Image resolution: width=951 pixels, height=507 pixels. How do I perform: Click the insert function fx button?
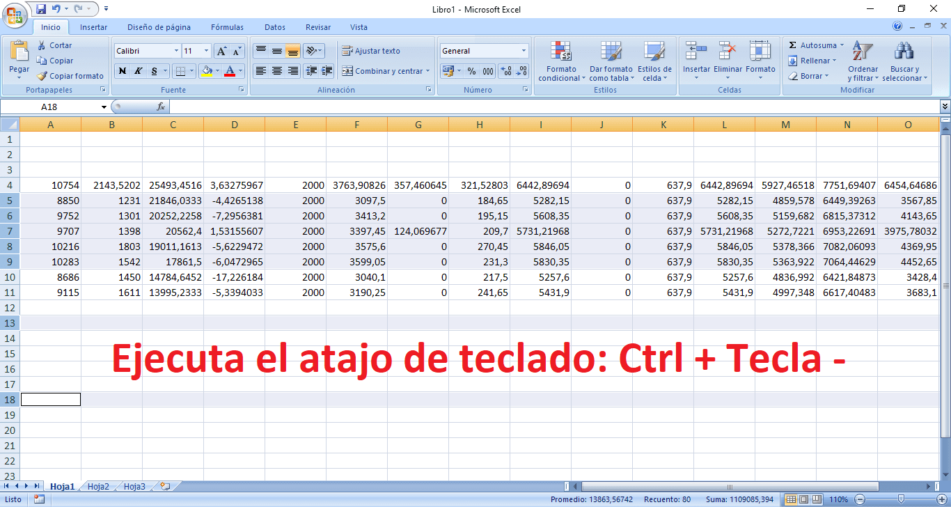pos(161,107)
